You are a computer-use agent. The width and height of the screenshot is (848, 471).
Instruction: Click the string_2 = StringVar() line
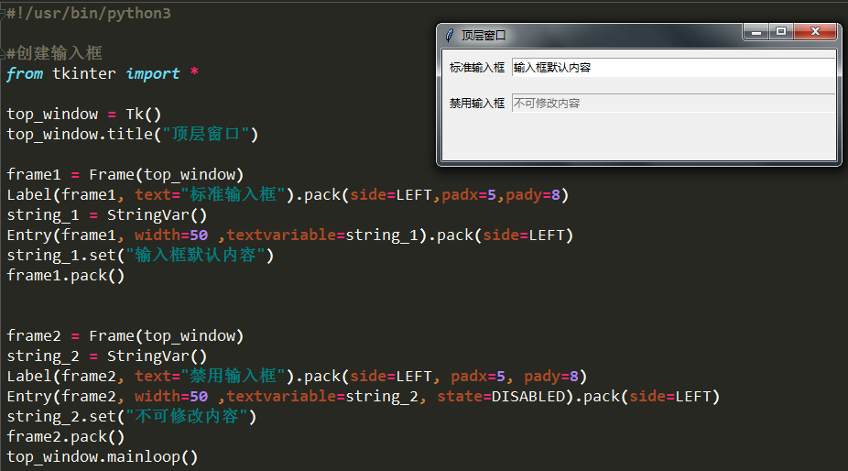pyautogui.click(x=106, y=356)
